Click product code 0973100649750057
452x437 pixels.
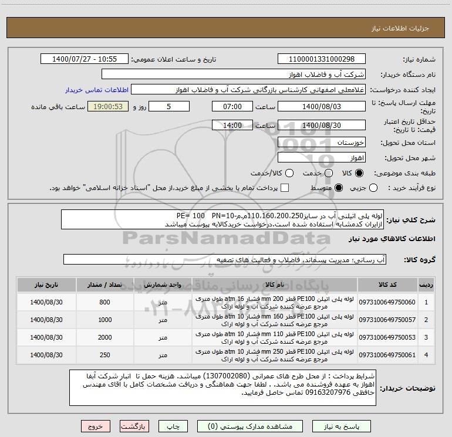point(387,320)
